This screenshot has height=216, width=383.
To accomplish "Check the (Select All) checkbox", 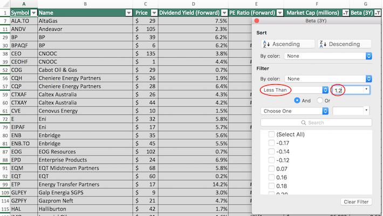I will (271, 134).
